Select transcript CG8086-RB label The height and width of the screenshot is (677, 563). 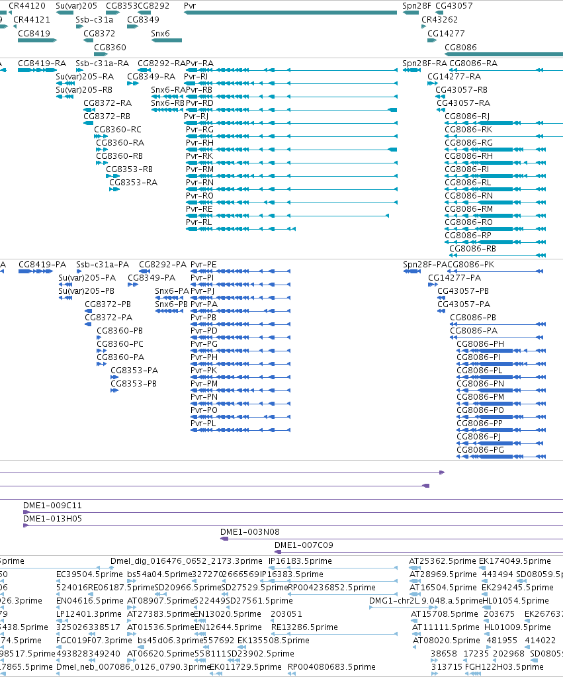[473, 249]
